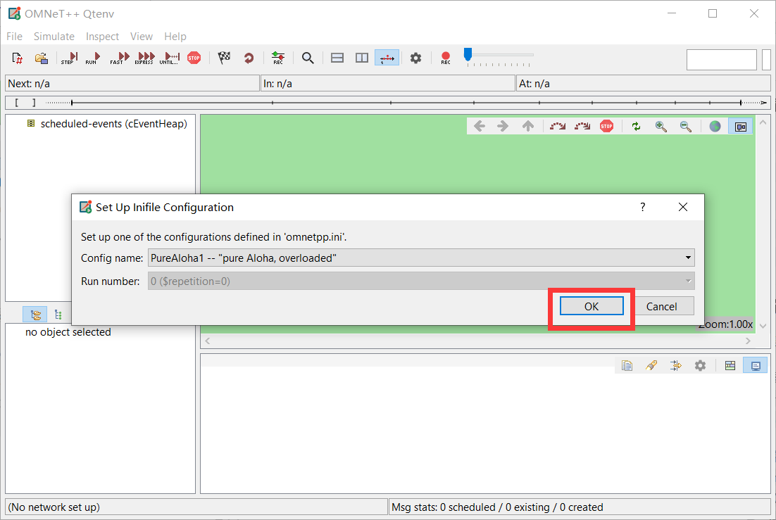Click Cancel in configuration dialog

tap(662, 306)
